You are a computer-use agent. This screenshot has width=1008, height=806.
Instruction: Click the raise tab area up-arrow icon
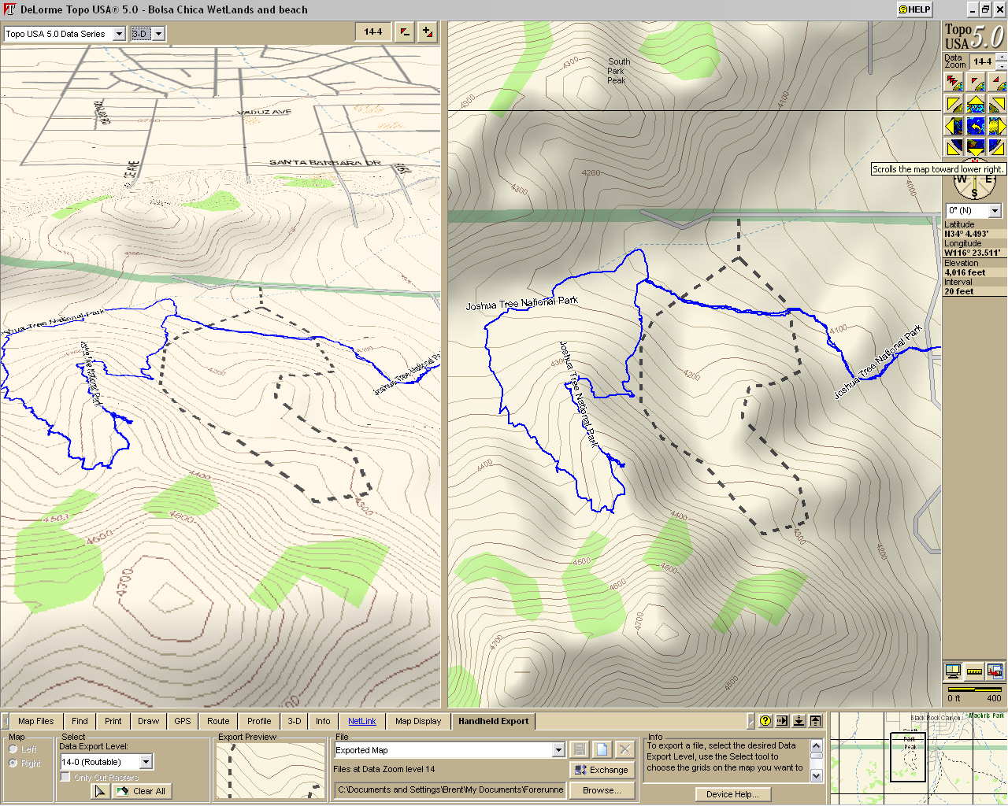(815, 720)
